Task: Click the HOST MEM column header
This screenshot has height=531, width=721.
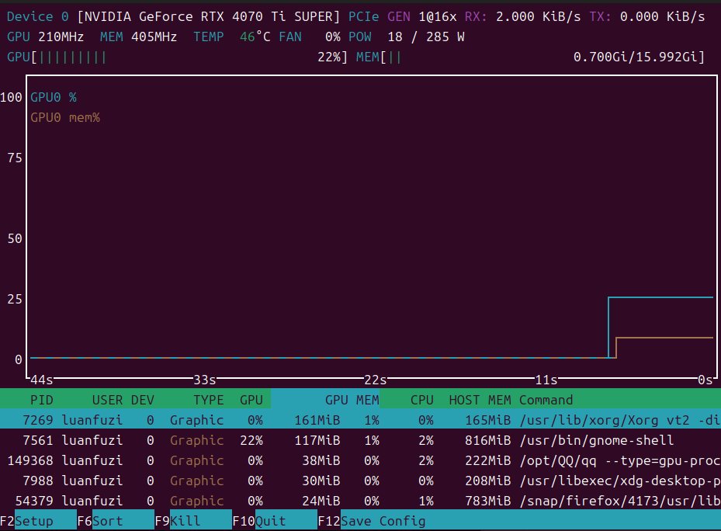Action: 480,400
